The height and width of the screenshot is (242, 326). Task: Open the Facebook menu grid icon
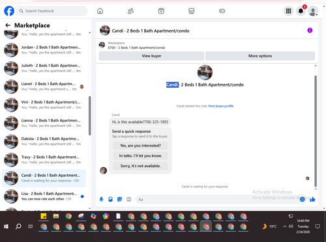[x=288, y=11]
